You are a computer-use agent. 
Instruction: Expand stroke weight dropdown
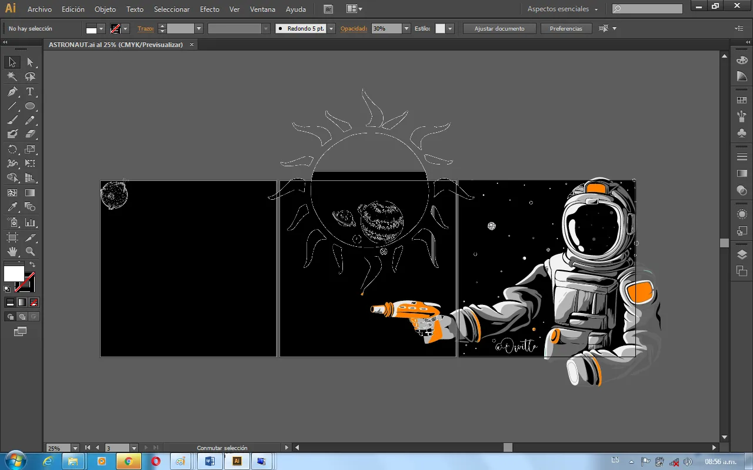click(x=199, y=28)
